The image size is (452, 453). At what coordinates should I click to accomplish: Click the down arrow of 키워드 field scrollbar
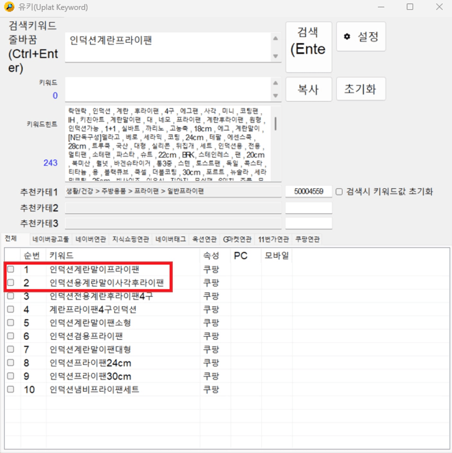click(x=275, y=96)
